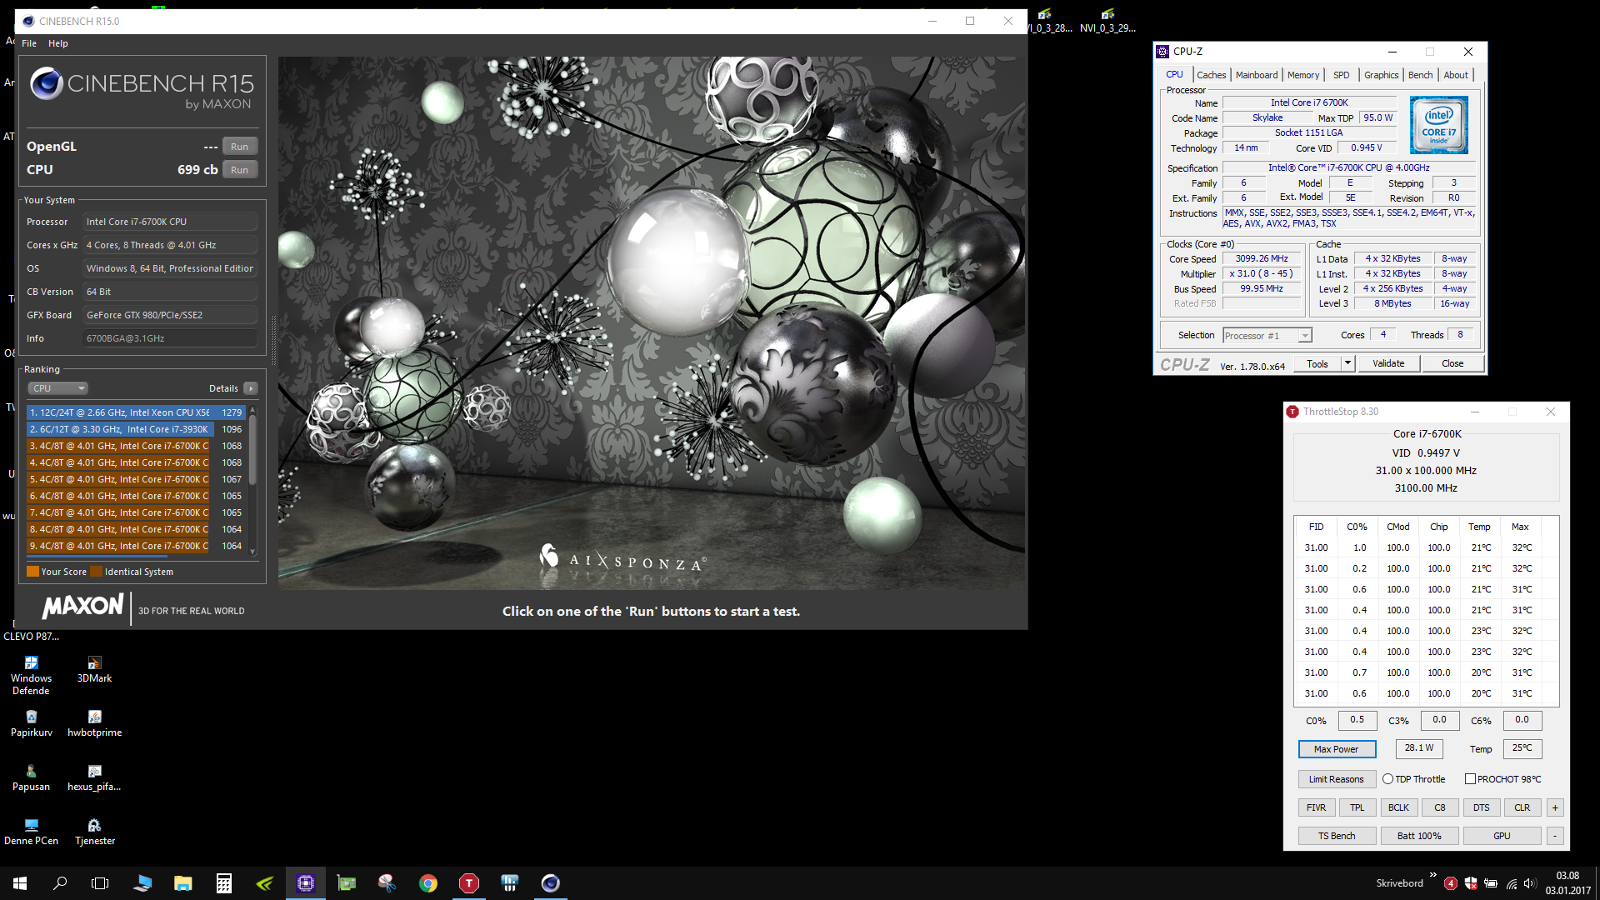Click the Close button in CPU-Z
The width and height of the screenshot is (1600, 900).
click(1452, 363)
